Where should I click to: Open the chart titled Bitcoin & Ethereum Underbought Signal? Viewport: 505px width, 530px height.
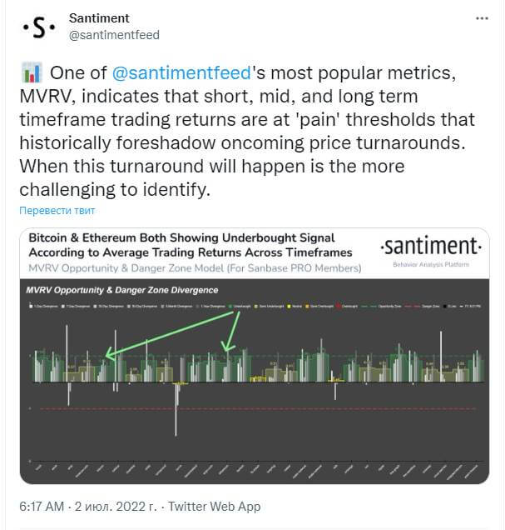[x=255, y=356]
